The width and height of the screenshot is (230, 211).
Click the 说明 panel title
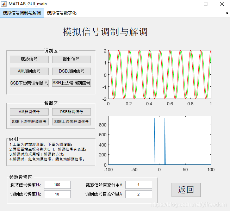click(x=13, y=139)
